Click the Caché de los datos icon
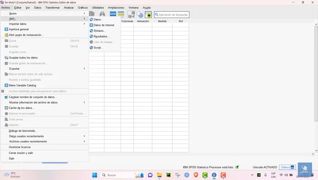 [x=6, y=108]
